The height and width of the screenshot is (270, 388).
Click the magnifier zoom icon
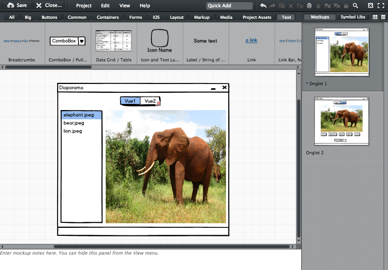pyautogui.click(x=355, y=5)
